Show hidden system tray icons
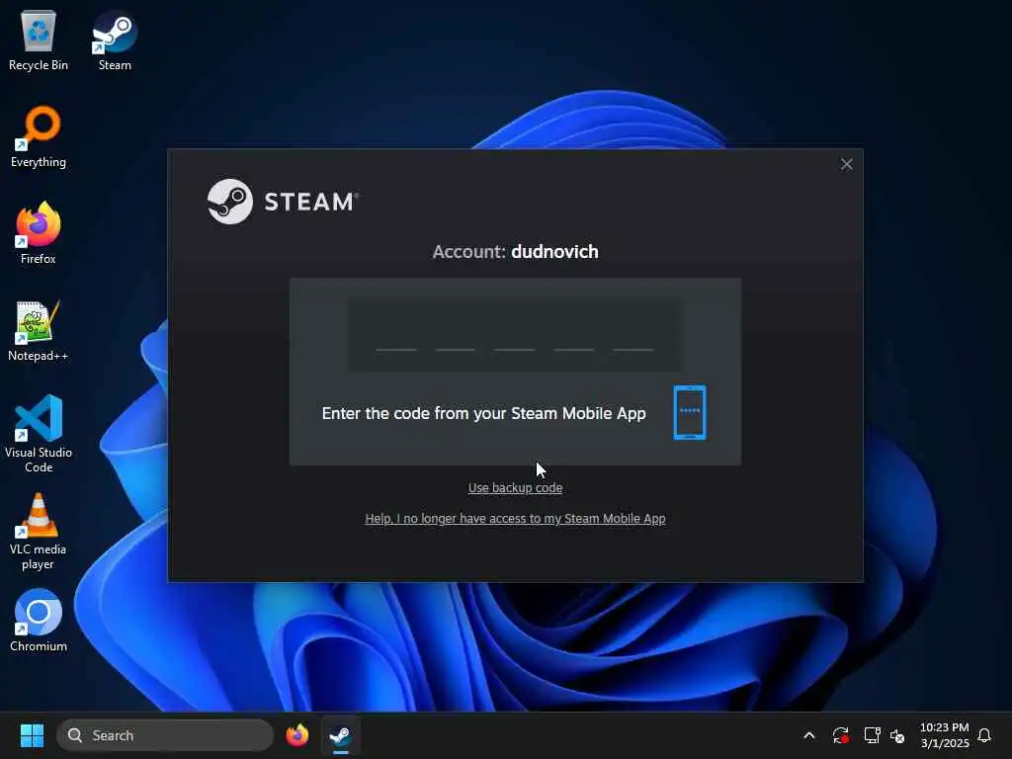Viewport: 1012px width, 759px height. (808, 735)
